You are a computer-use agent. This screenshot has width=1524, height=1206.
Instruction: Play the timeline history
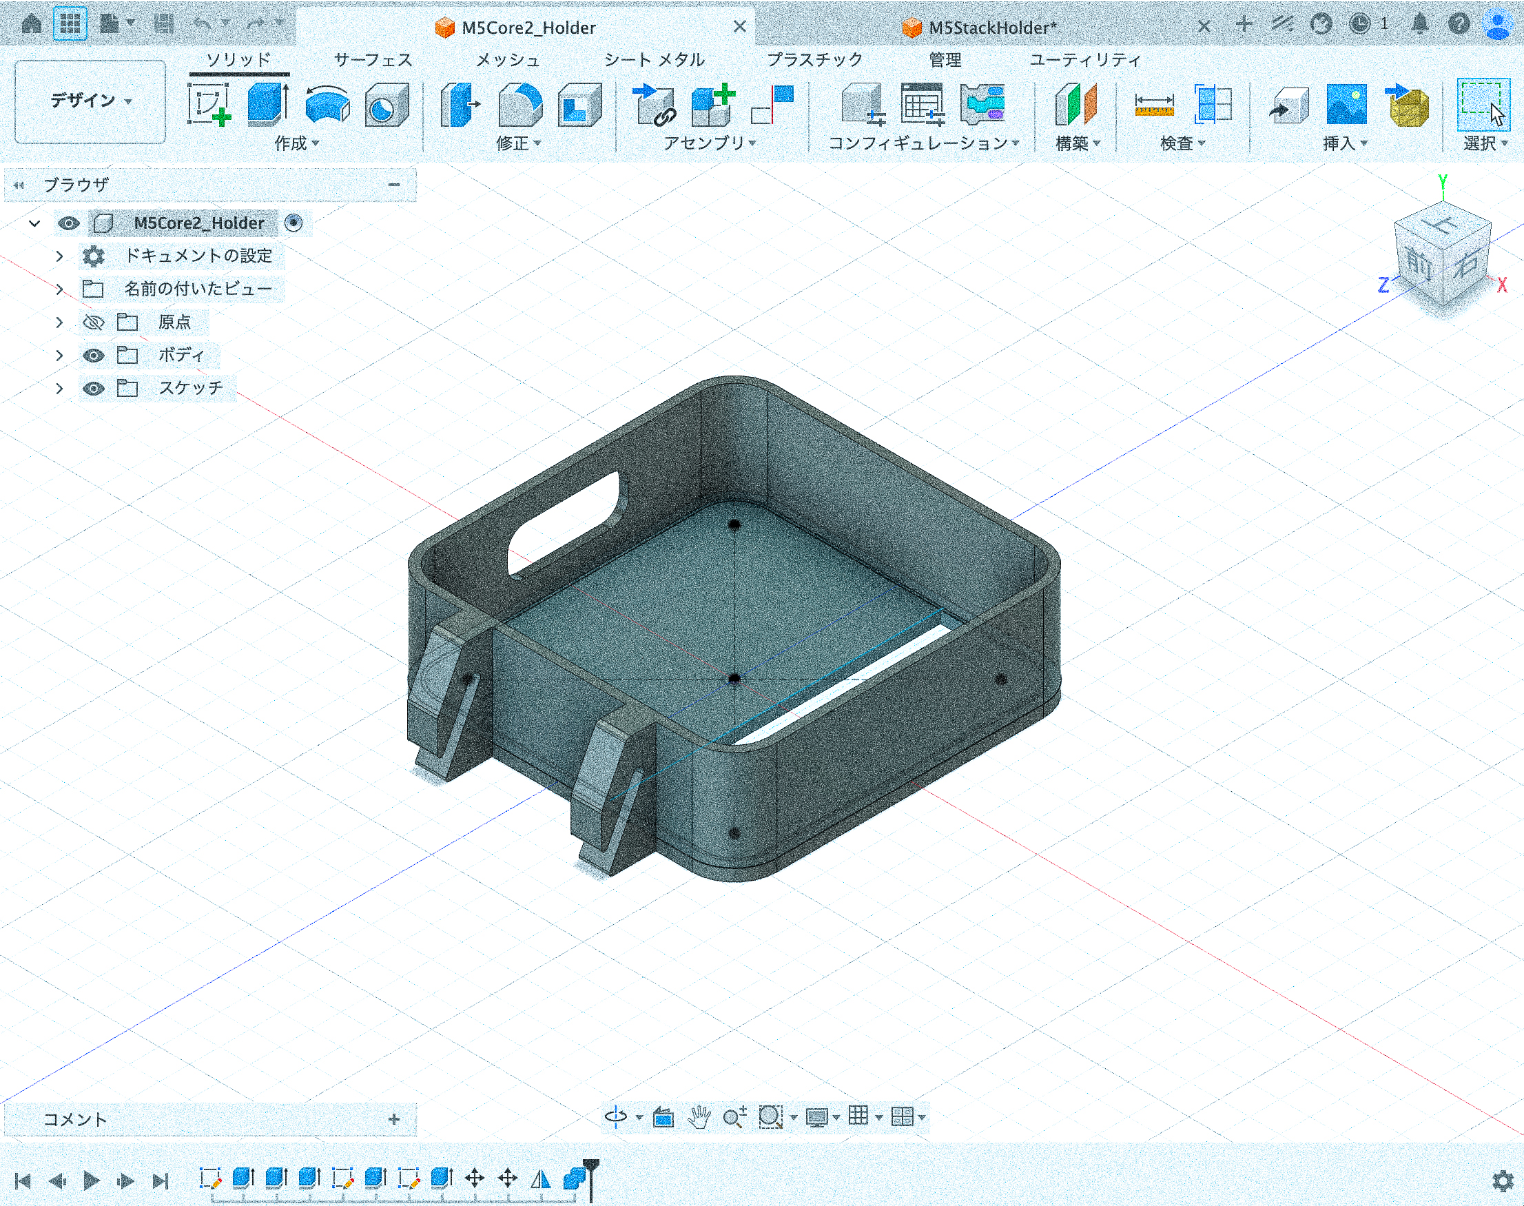coord(91,1180)
